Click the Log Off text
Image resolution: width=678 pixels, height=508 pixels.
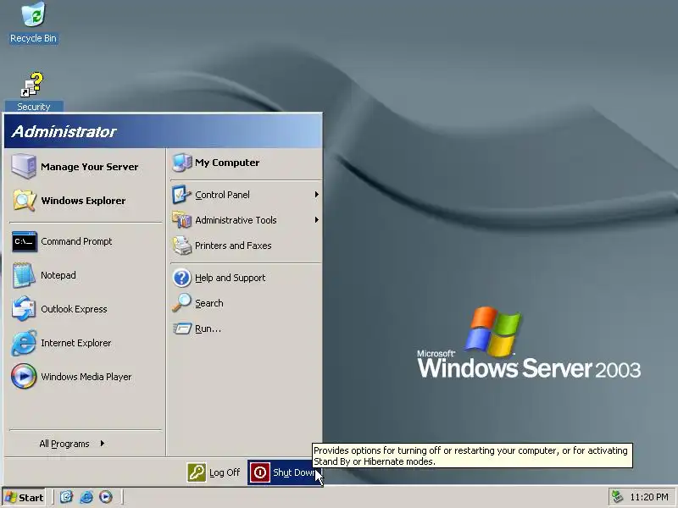[x=225, y=472]
